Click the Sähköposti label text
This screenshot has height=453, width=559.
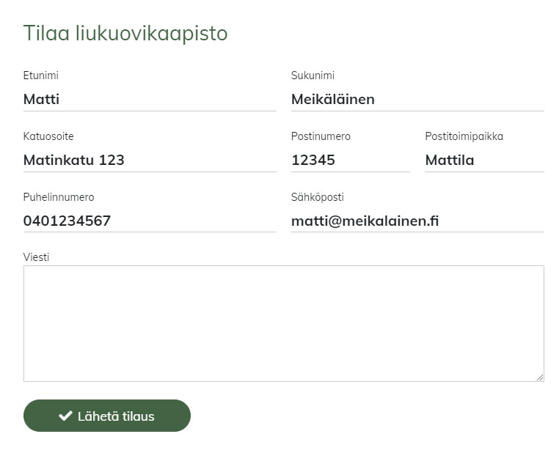(x=317, y=197)
